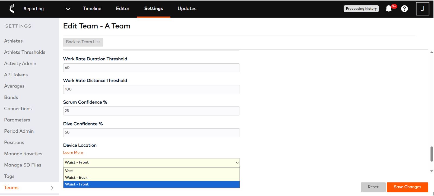Click the Work Rate Distance Threshold field

coord(151,89)
